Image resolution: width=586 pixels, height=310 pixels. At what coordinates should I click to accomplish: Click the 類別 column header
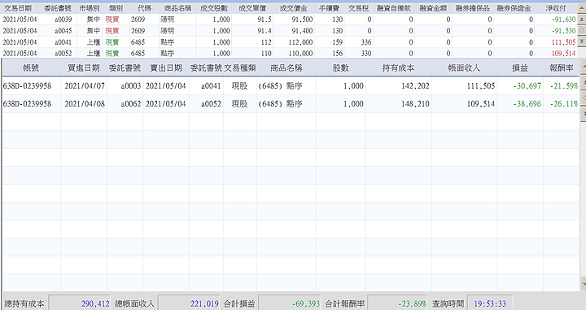click(x=116, y=8)
